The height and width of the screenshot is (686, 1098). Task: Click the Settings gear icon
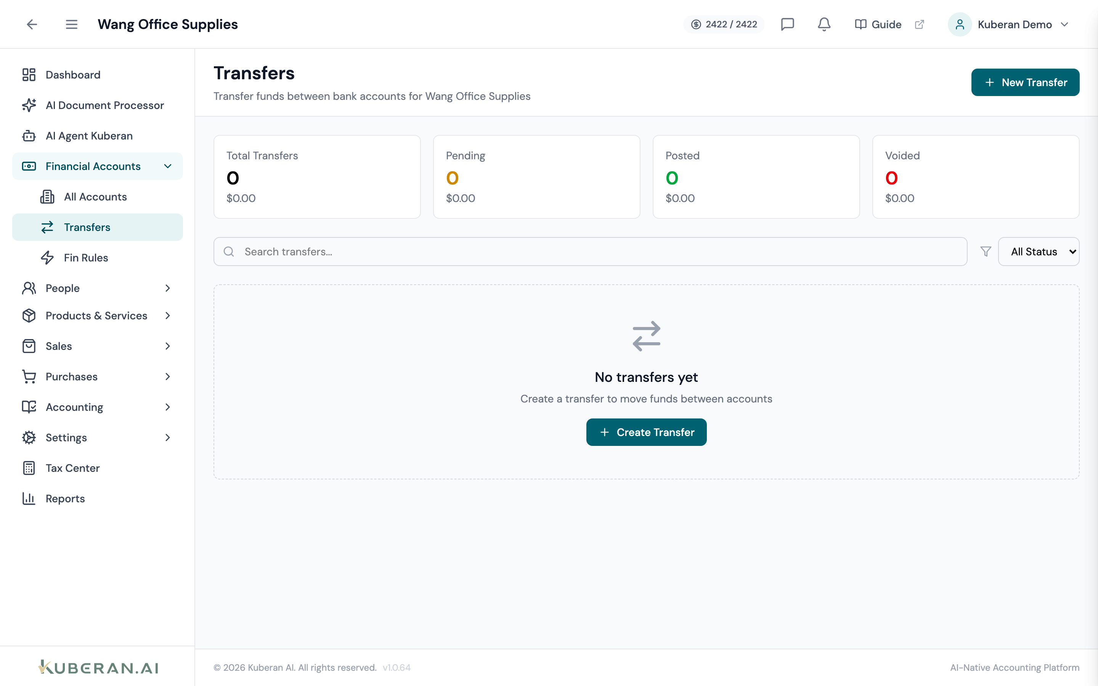click(x=29, y=438)
